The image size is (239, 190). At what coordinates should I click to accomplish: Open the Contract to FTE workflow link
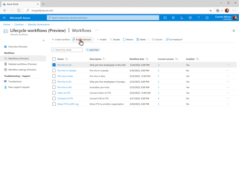(65, 99)
